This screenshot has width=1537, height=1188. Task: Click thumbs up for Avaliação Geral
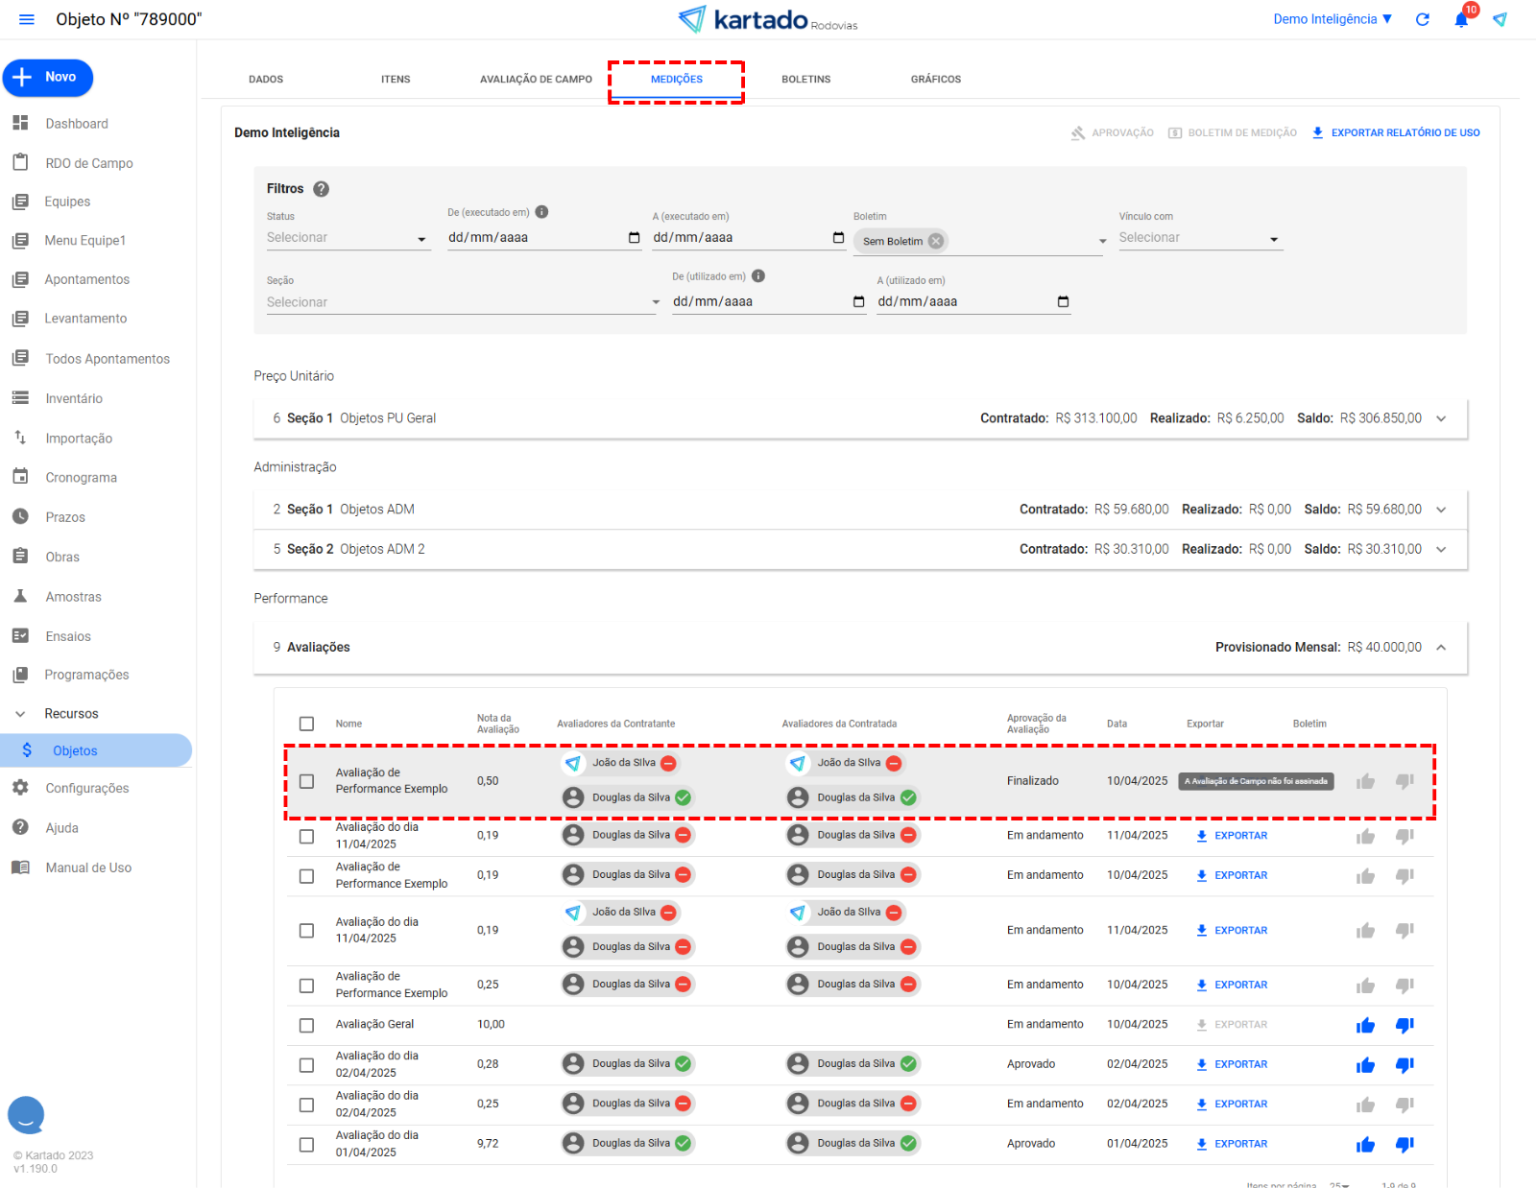click(1365, 1026)
